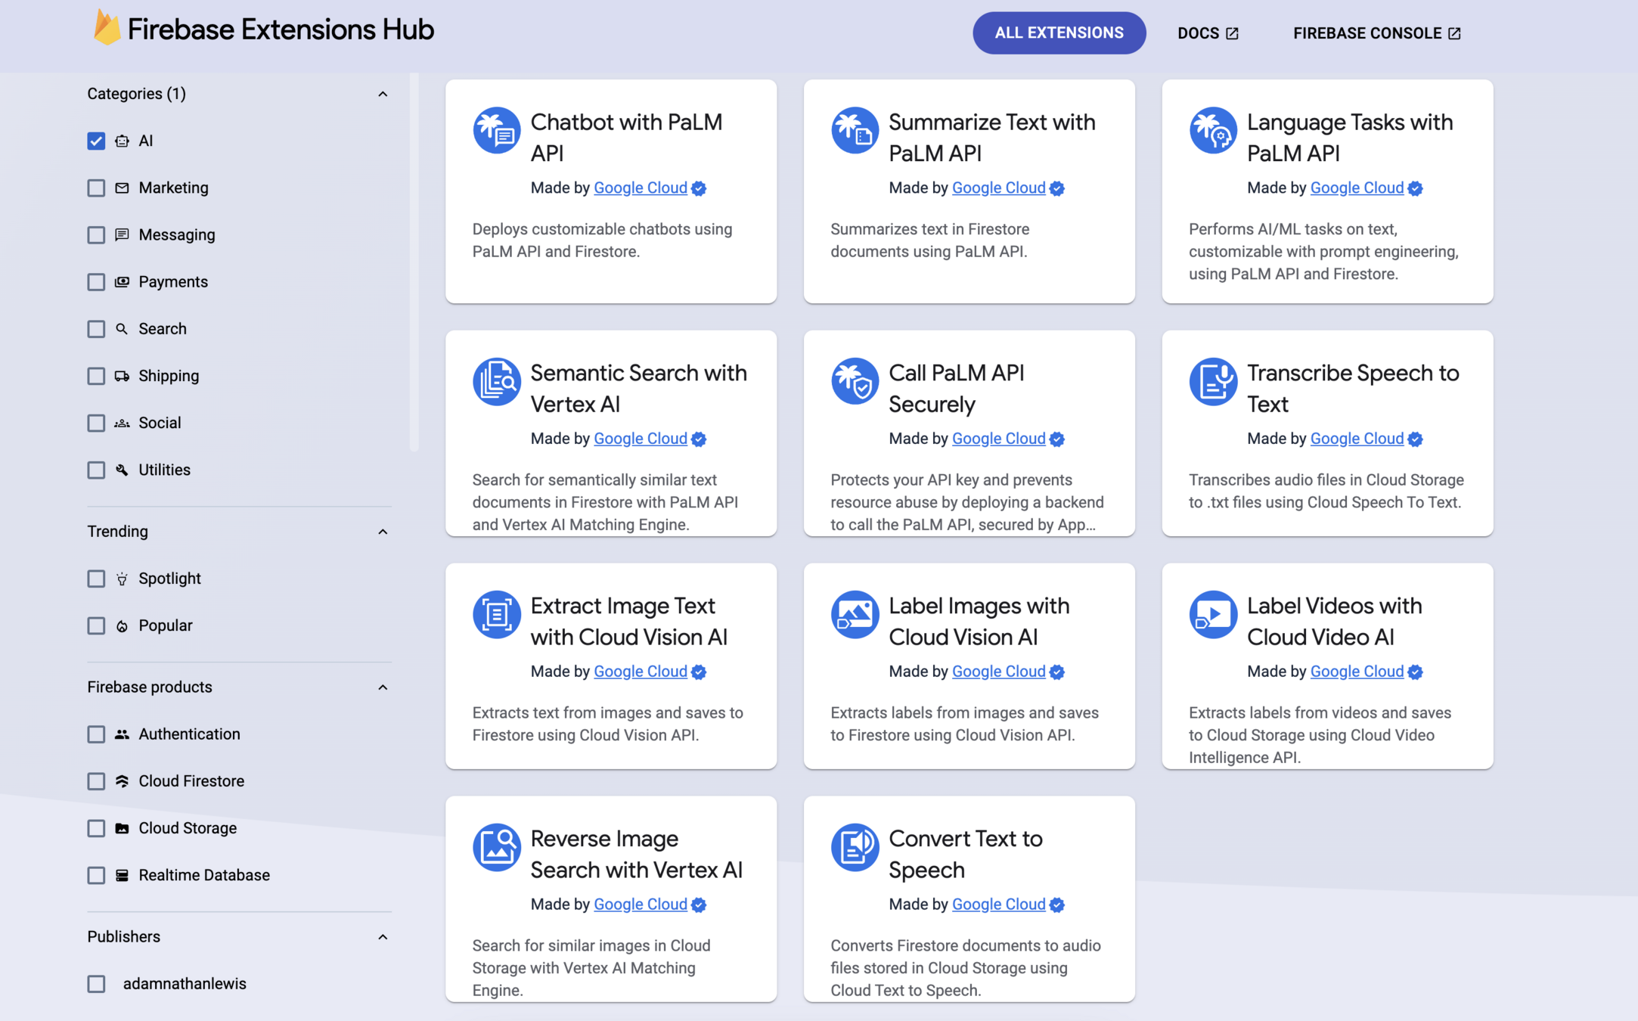Tick the Popular trending checkbox
This screenshot has height=1021, width=1638.
[96, 625]
